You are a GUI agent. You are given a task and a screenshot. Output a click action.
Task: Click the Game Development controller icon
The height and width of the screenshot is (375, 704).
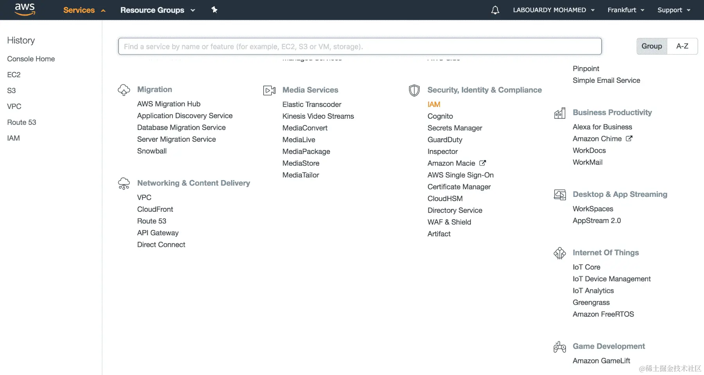[x=560, y=346]
